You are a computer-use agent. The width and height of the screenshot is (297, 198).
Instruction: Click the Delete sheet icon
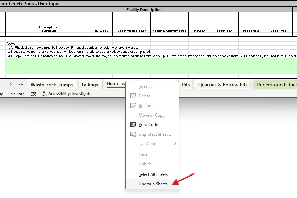pyautogui.click(x=133, y=96)
